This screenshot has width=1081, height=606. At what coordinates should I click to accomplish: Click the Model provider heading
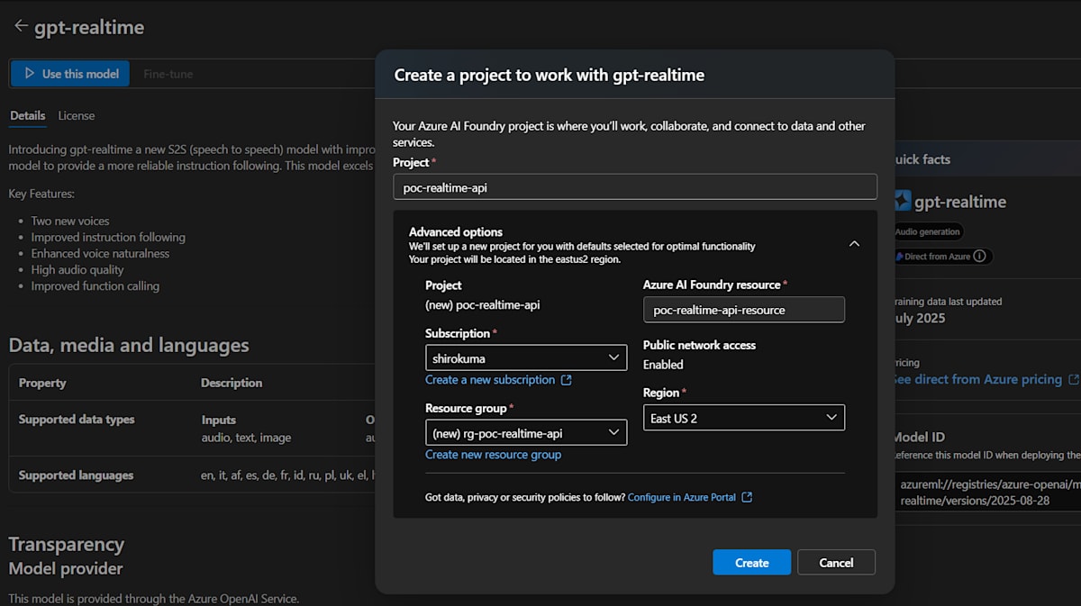66,569
